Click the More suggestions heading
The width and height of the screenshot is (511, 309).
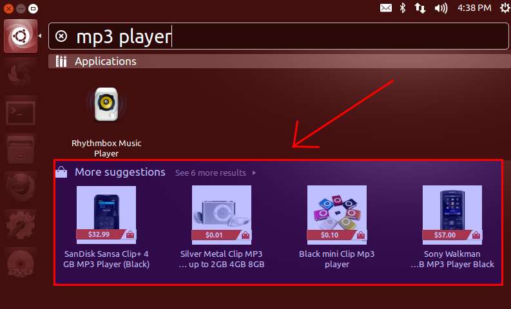coord(120,172)
